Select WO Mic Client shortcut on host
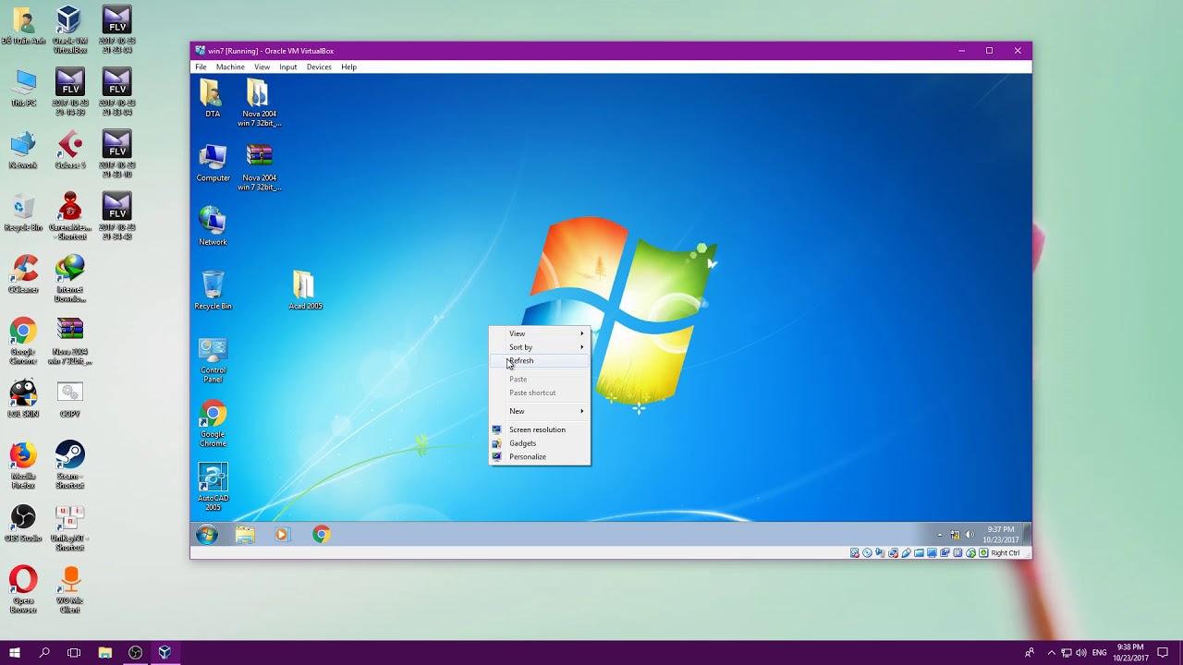The image size is (1183, 665). point(69,590)
